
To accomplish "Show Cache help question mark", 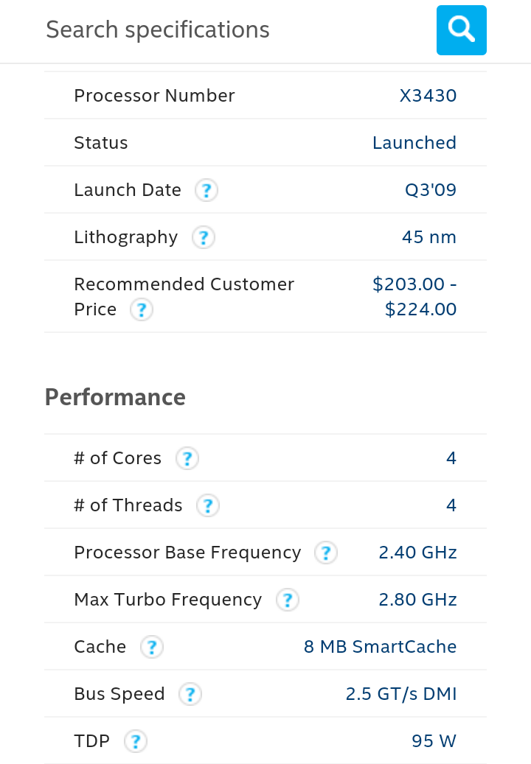I will 151,648.
